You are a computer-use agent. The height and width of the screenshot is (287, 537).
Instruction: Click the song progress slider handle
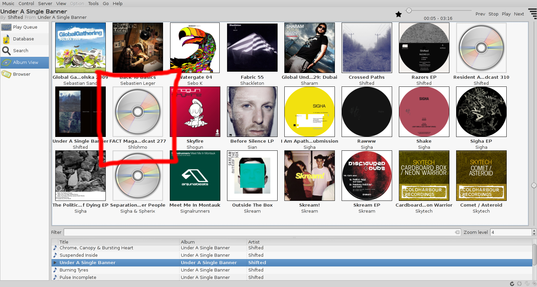(409, 10)
